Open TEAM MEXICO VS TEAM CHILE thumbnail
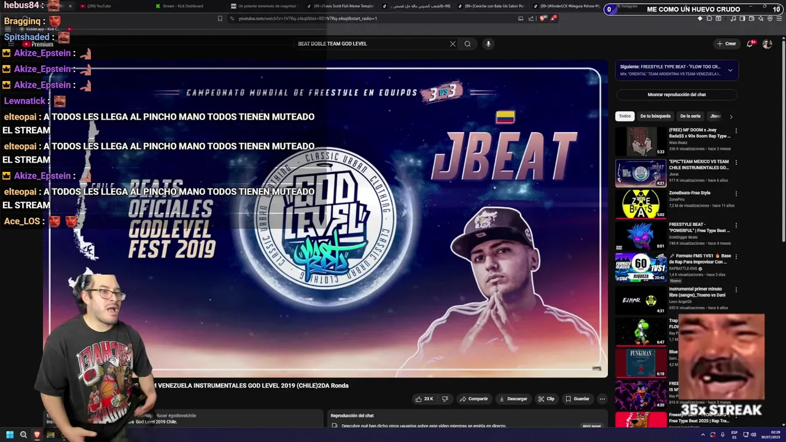This screenshot has width=786, height=442. (x=640, y=173)
